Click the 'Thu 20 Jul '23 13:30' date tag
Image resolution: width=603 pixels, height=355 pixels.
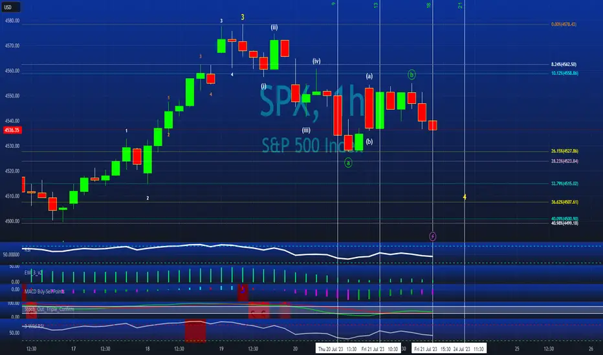click(337, 349)
